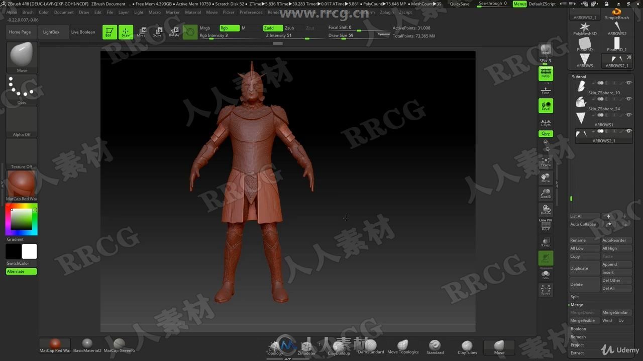Toggle Perspective view

point(546,74)
